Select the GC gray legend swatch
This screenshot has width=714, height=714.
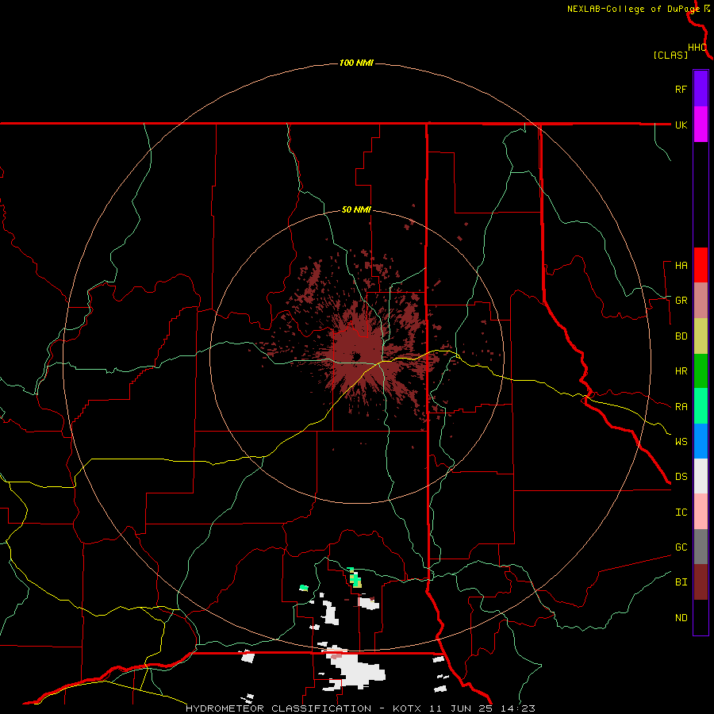coord(701,547)
